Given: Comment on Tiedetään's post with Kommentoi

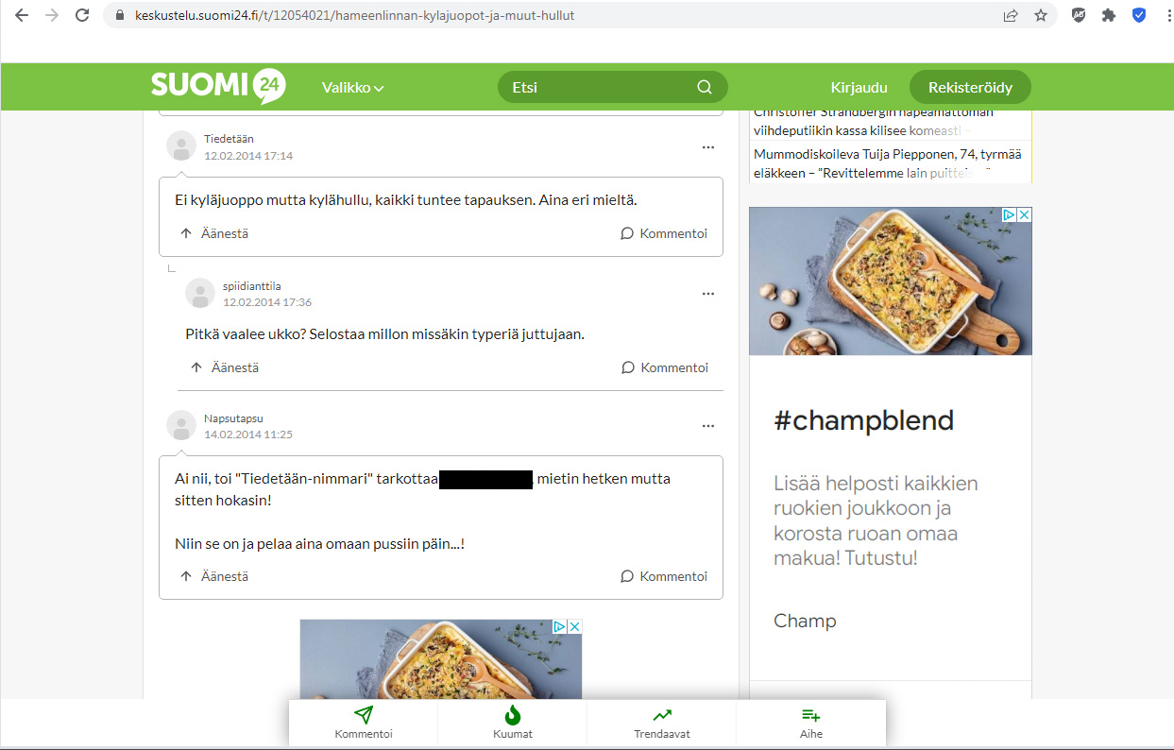Looking at the screenshot, I should point(664,233).
